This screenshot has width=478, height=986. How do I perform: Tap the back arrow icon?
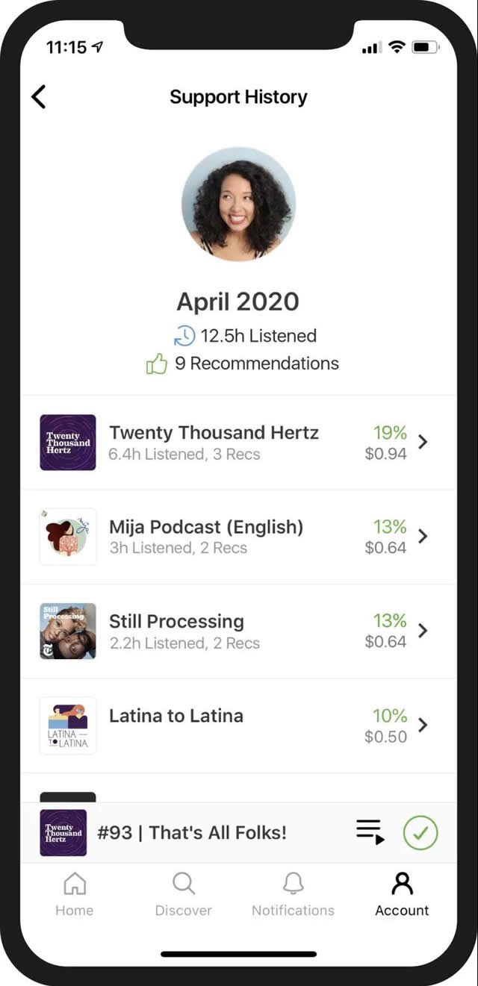(x=39, y=97)
